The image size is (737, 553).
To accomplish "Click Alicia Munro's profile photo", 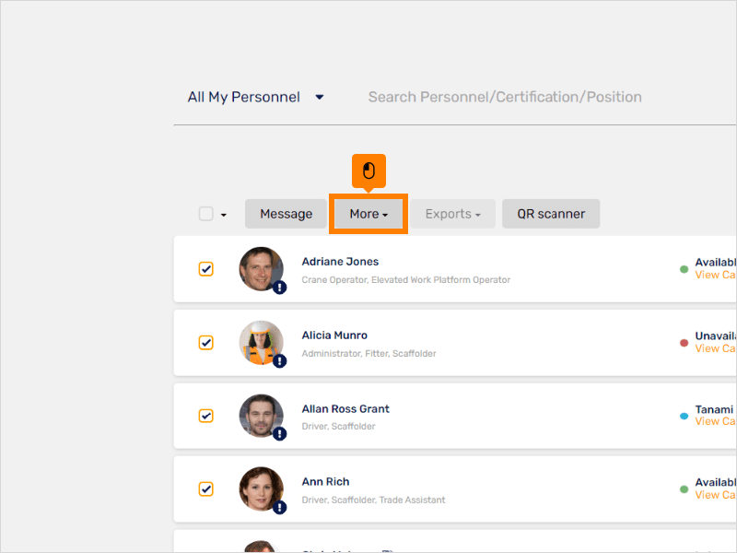I will point(261,342).
